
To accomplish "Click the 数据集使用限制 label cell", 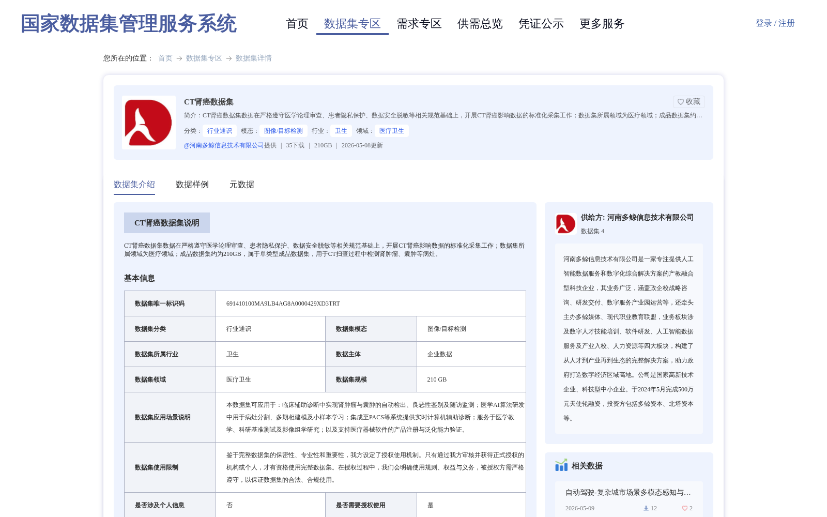I will pyautogui.click(x=170, y=467).
